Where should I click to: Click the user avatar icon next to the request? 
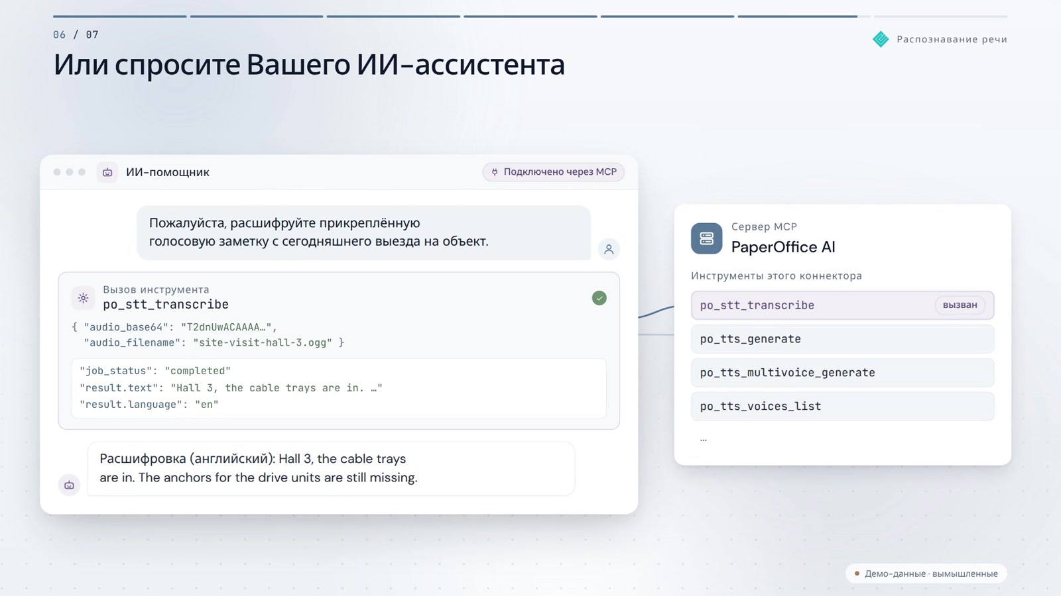point(609,250)
